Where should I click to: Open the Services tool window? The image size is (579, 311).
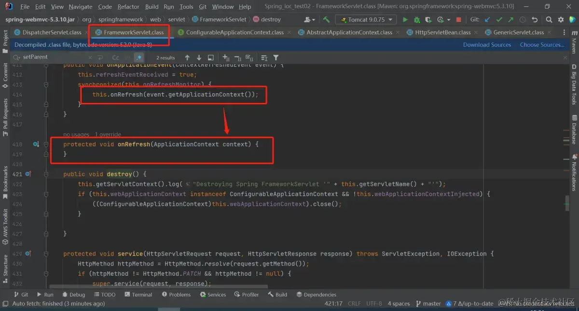tap(213, 295)
